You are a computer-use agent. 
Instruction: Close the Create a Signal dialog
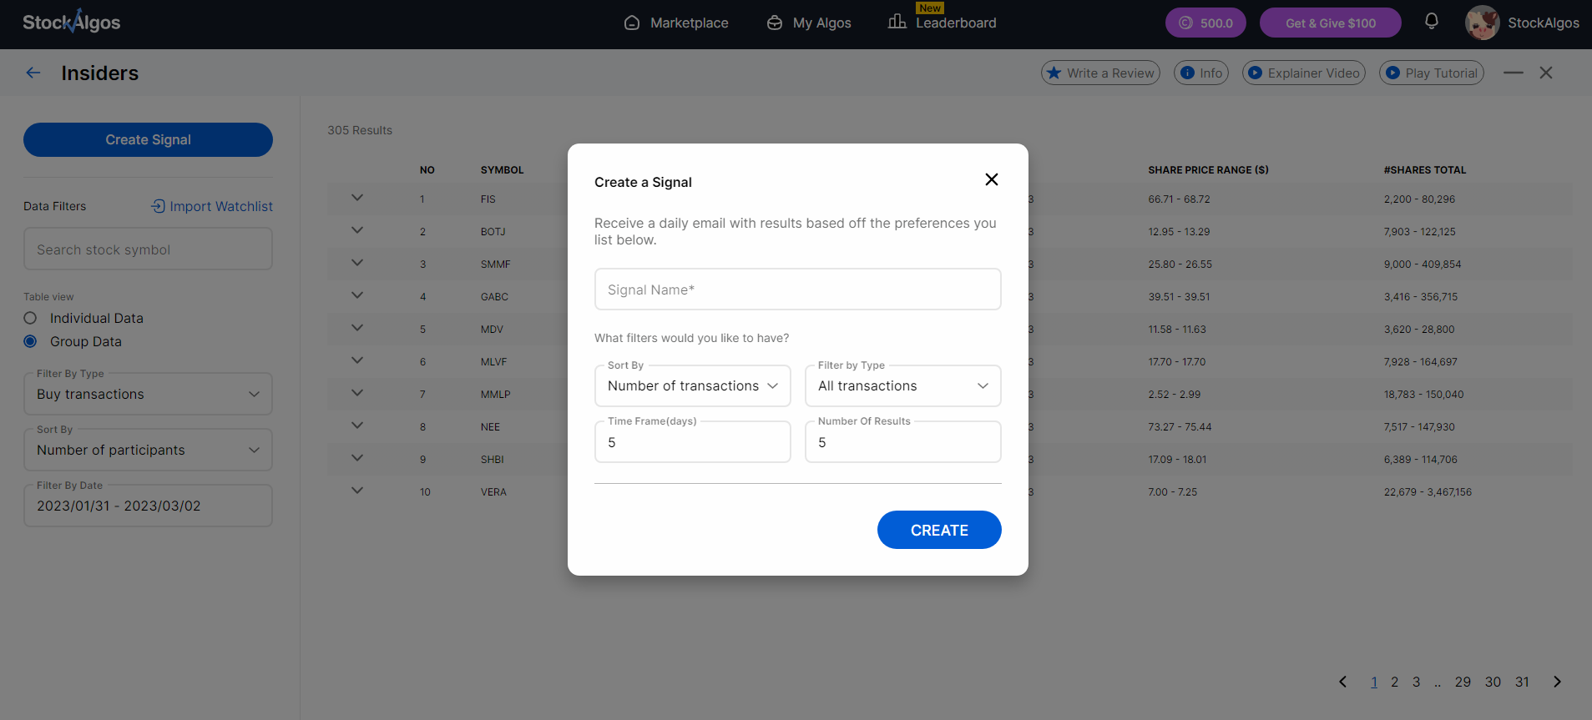point(992,179)
